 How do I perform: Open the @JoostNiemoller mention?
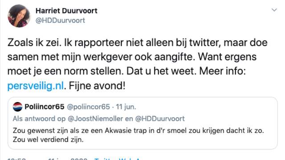(x=95, y=119)
